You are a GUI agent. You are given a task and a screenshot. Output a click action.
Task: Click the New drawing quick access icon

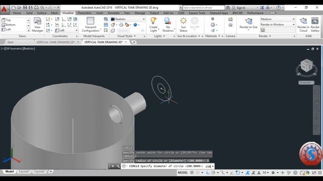point(14,8)
